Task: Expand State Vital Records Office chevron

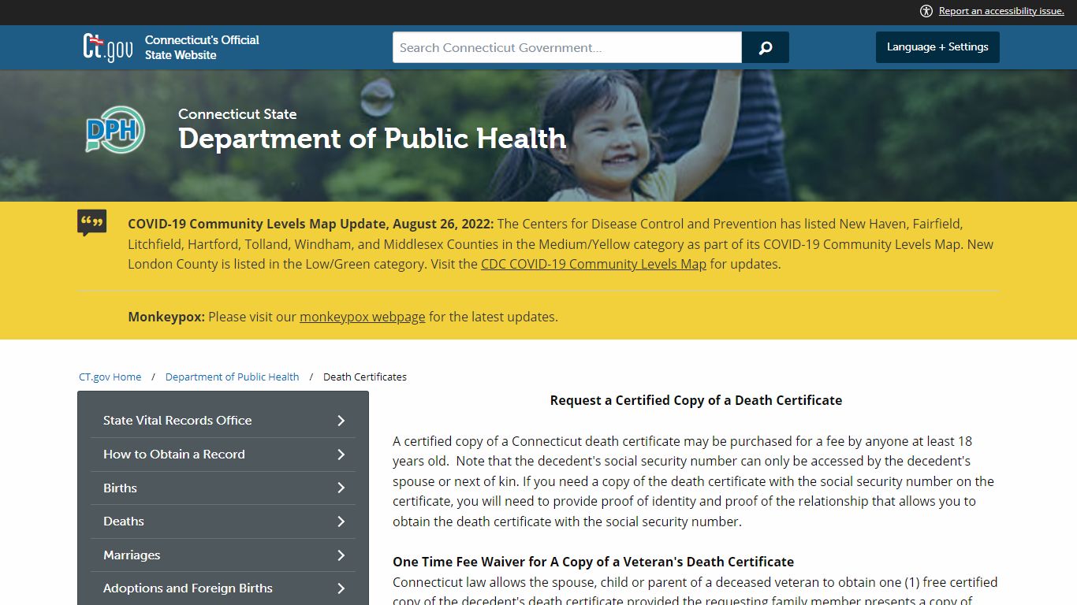Action: point(341,421)
